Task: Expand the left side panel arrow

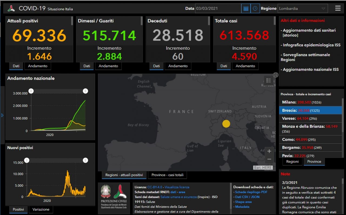Action: 2,115
